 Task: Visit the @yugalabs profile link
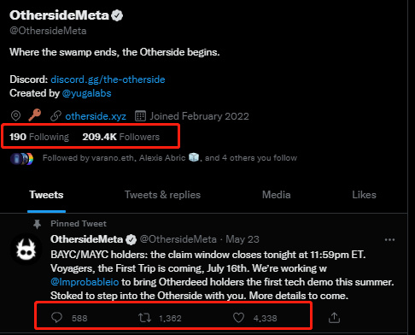tap(86, 93)
